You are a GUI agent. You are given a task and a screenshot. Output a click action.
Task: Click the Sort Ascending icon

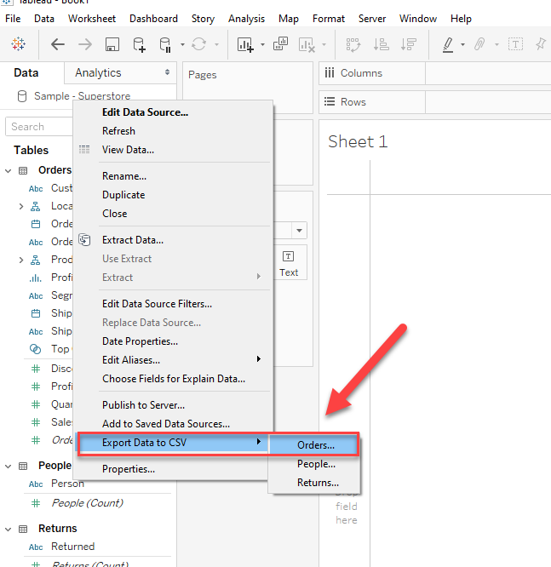pyautogui.click(x=381, y=44)
